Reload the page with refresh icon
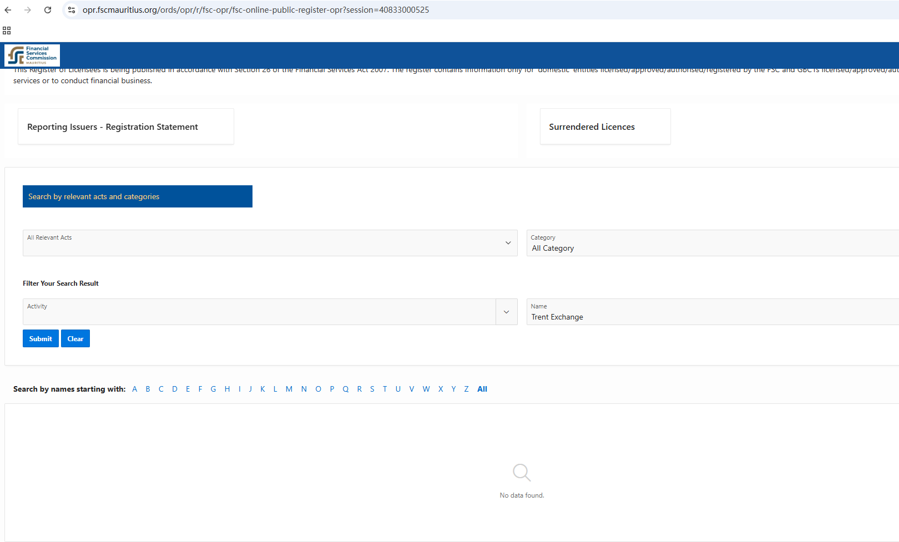Screen dimensions: 899x542 coord(48,10)
